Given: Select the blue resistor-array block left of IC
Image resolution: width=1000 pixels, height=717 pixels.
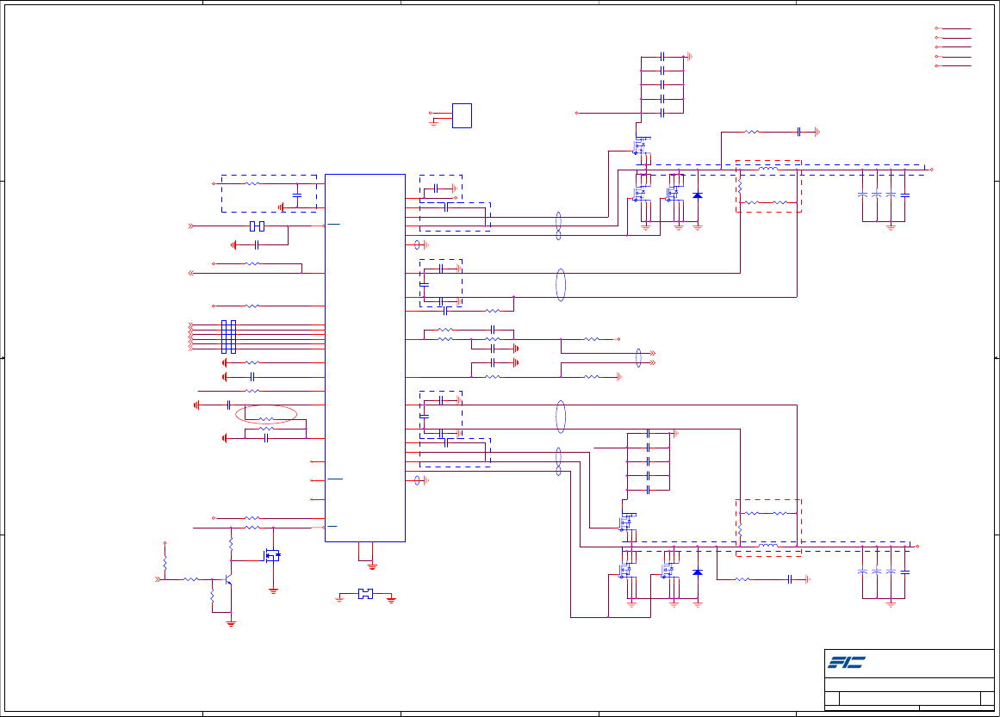Looking at the screenshot, I should pos(228,337).
